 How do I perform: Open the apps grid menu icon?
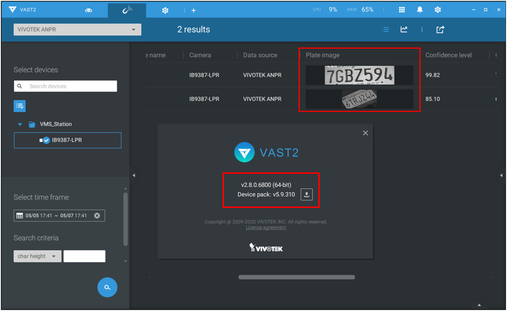[401, 10]
